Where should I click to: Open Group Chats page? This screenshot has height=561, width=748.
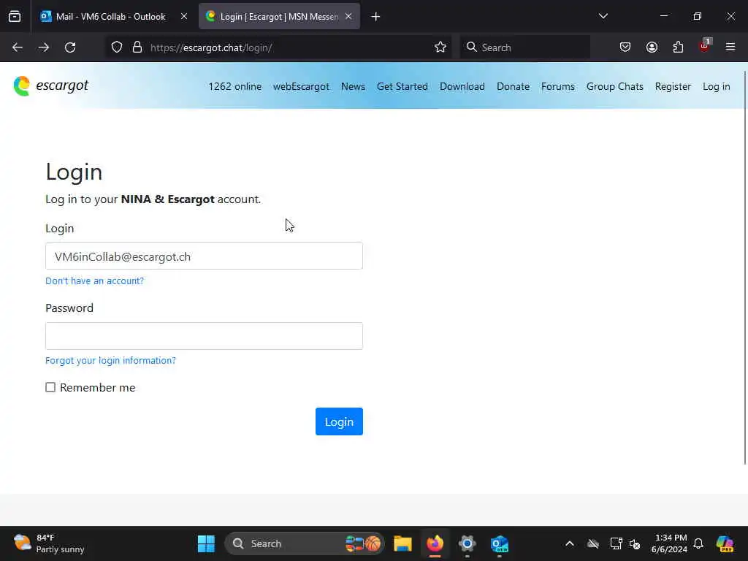pyautogui.click(x=615, y=86)
